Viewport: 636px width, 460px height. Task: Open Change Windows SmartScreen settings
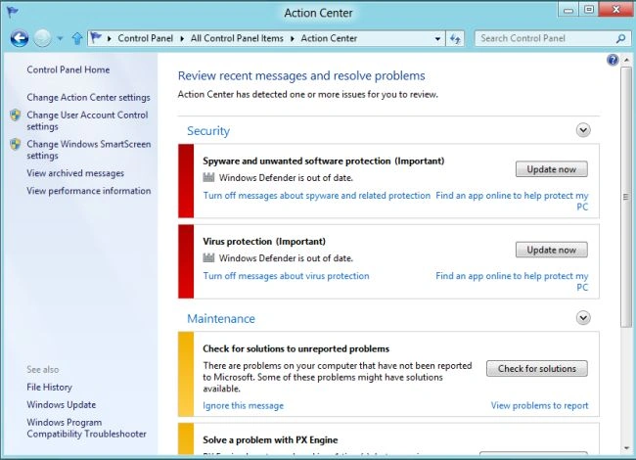[89, 150]
